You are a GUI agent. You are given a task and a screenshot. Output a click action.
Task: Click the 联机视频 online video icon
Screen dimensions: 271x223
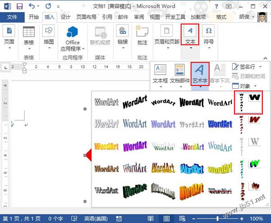coord(100,35)
